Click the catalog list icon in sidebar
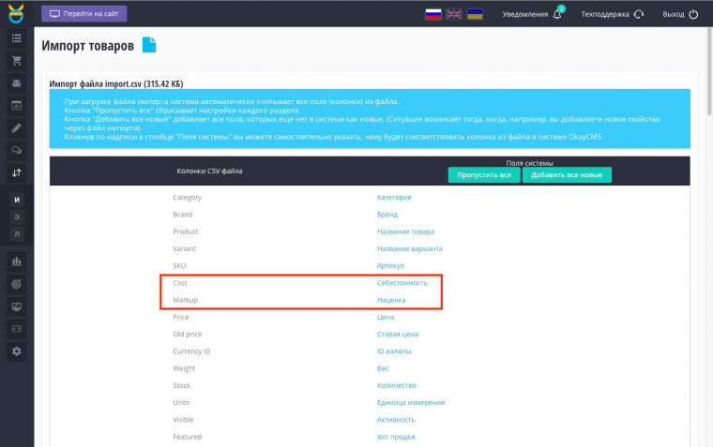This screenshot has width=713, height=447. click(x=16, y=38)
